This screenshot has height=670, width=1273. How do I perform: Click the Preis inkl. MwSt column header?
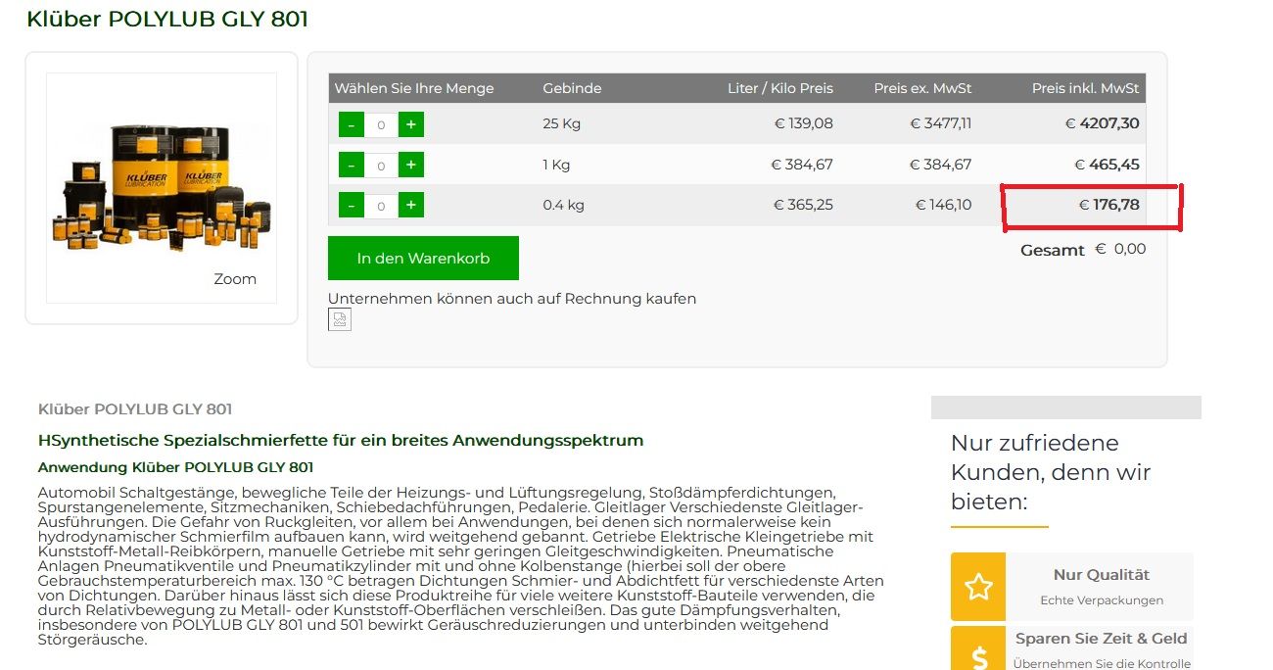click(x=1085, y=88)
